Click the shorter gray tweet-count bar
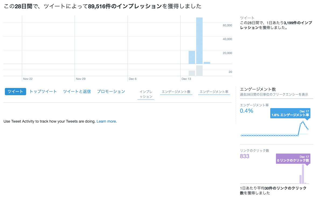Viewport: 315px width, 199px height. click(192, 73)
